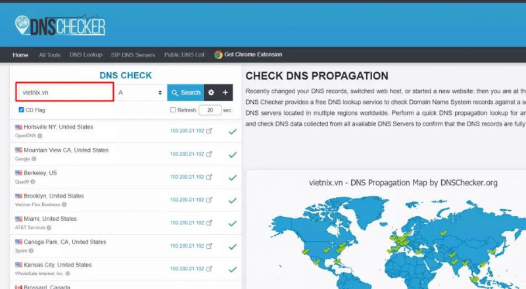Open the record type A dropdown
The image size is (526, 289).
(x=141, y=93)
